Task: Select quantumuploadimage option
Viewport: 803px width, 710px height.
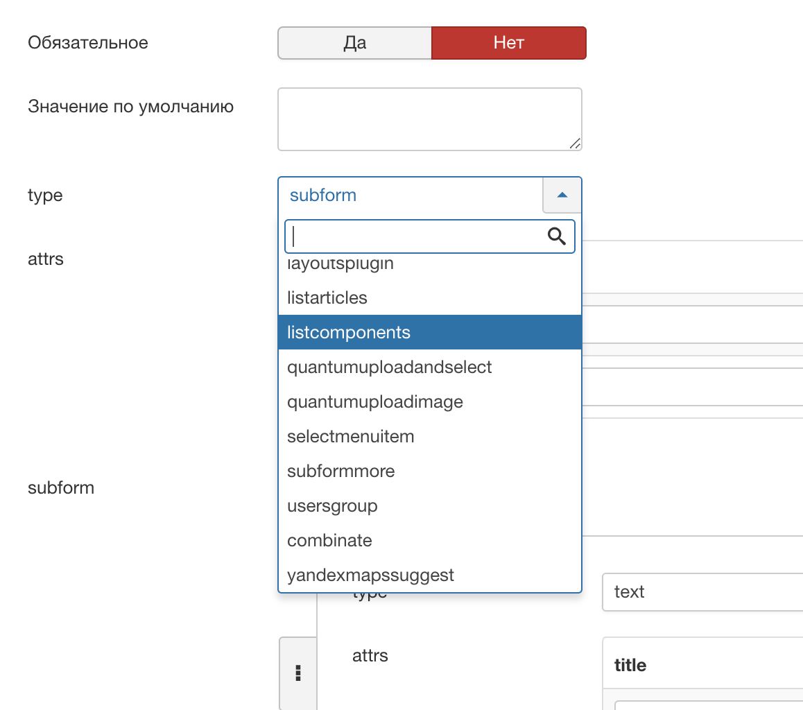Action: pyautogui.click(x=430, y=402)
